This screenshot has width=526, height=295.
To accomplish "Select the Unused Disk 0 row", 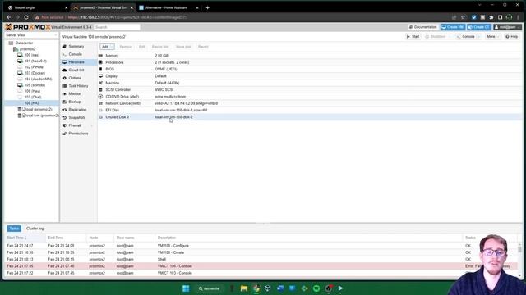I will 310,117.
